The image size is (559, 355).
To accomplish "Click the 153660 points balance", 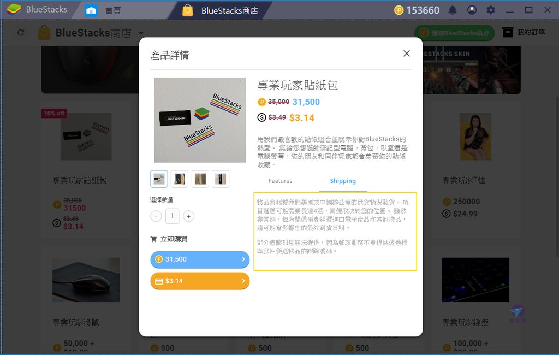I will tap(423, 10).
